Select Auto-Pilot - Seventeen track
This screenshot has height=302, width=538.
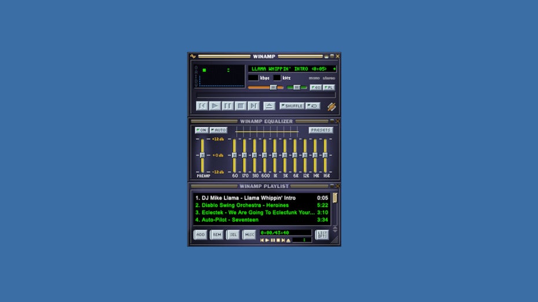262,220
